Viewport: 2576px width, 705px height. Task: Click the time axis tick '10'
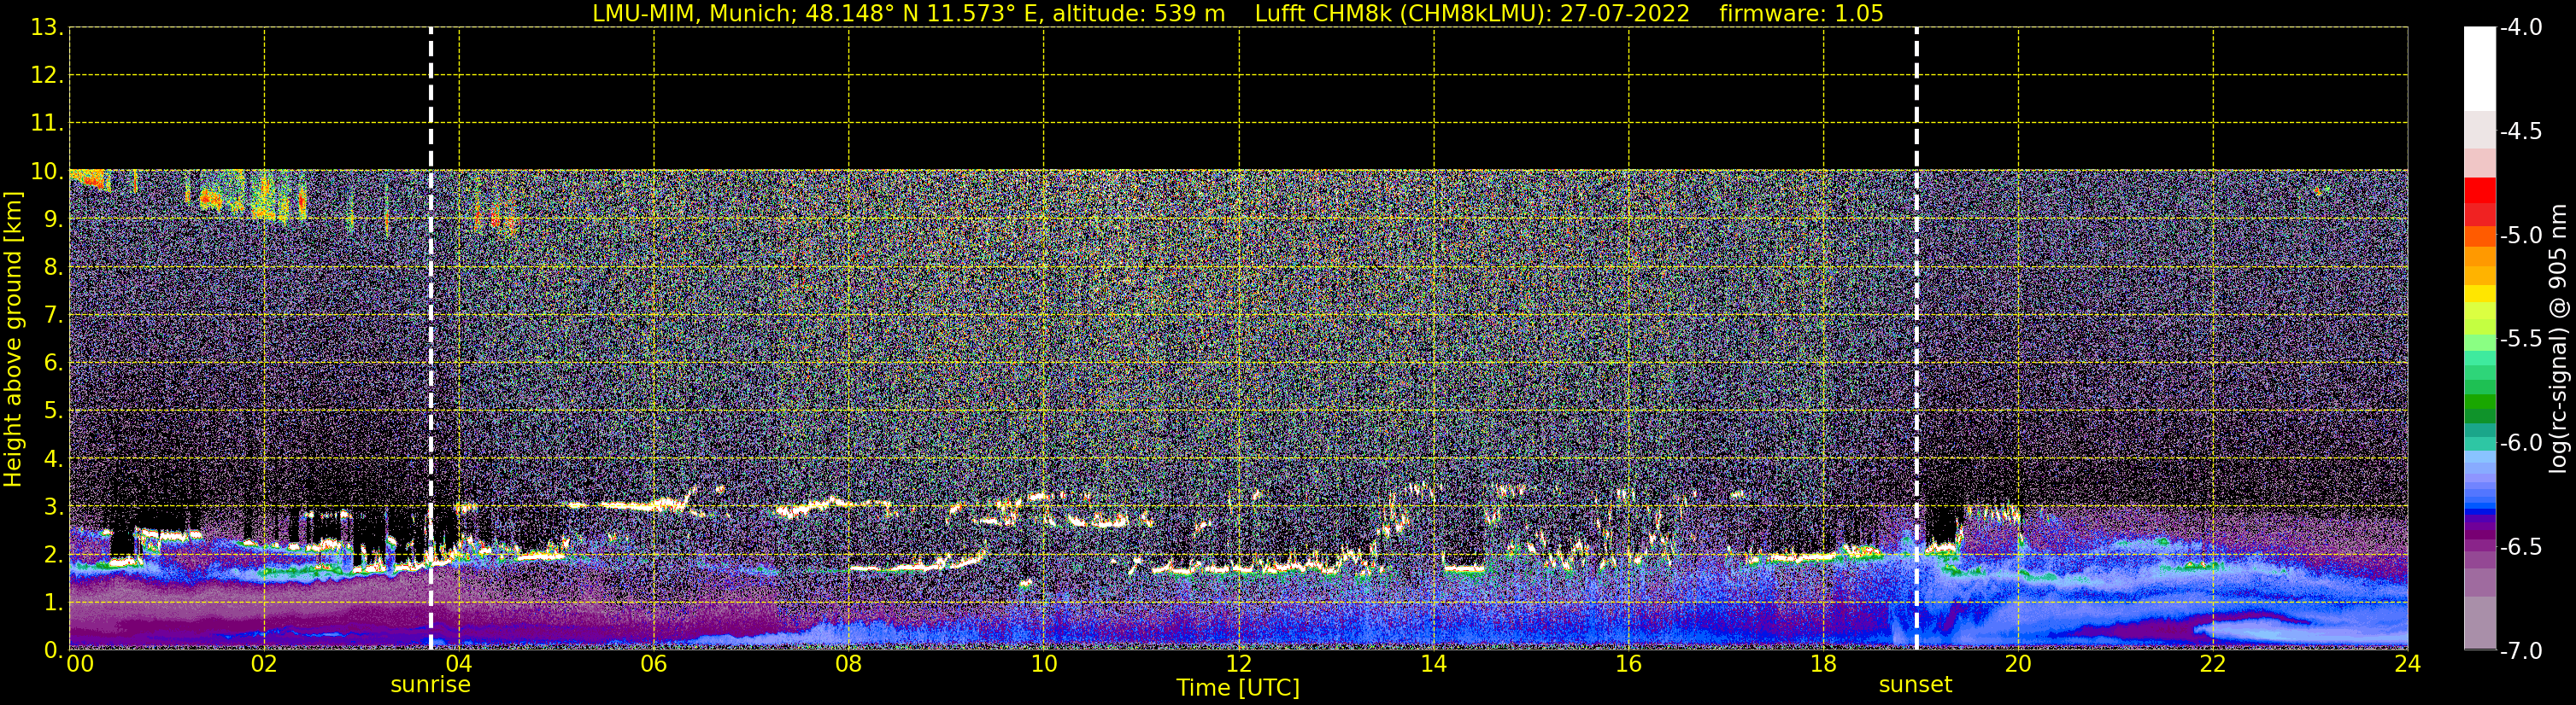click(1044, 664)
